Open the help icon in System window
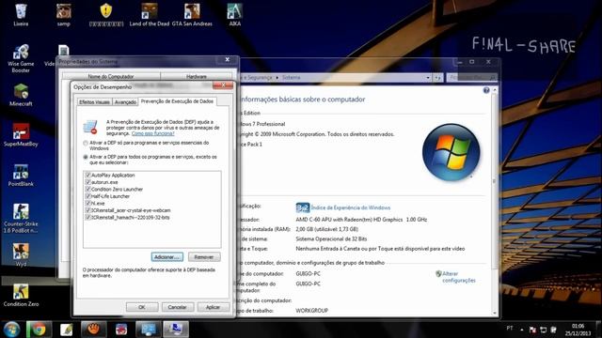The image size is (602, 338). tap(486, 90)
